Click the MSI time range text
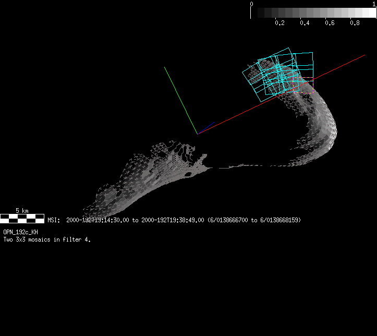Viewport: 377px width, 336px height. coord(174,220)
